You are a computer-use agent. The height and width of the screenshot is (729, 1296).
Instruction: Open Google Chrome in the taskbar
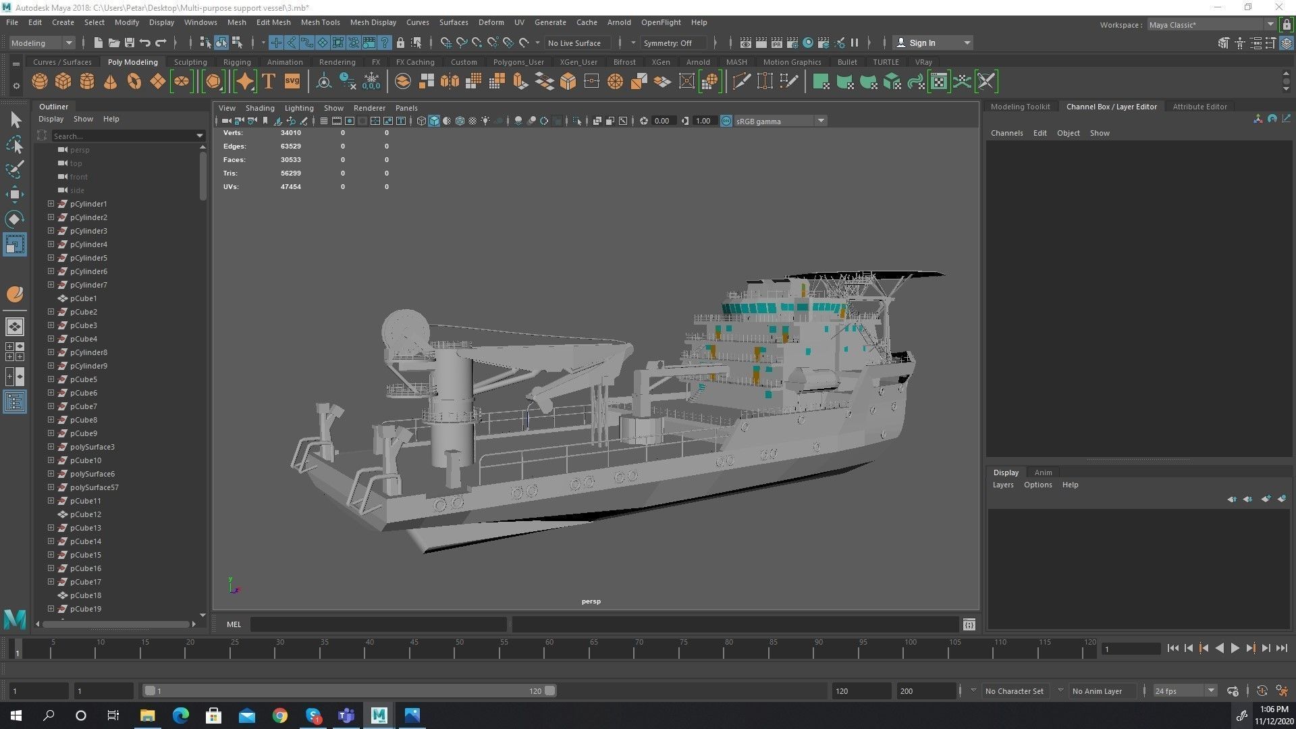coord(279,715)
